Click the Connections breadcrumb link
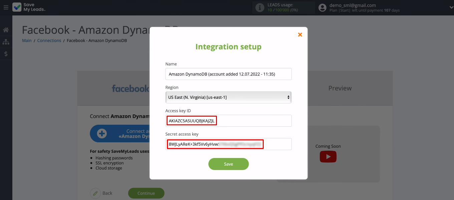454x200 pixels. pos(49,41)
